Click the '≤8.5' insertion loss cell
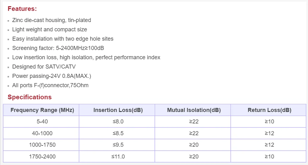Viewport: 308px width, 165px height. point(118,133)
